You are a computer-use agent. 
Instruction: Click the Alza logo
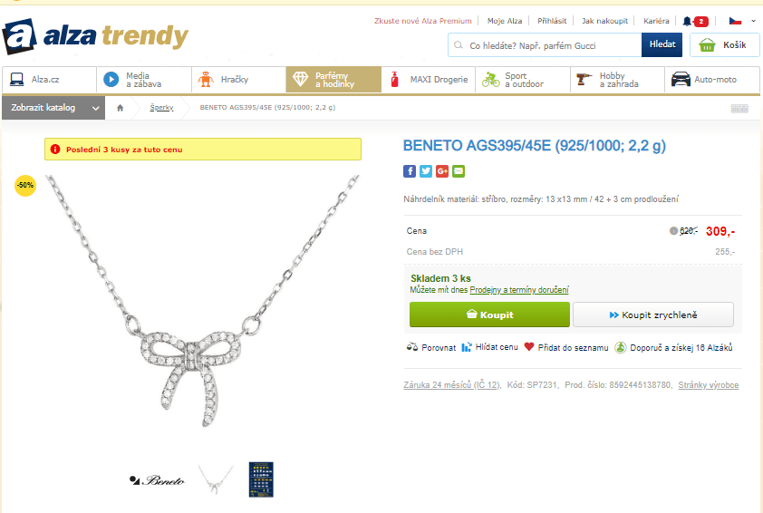pos(95,36)
